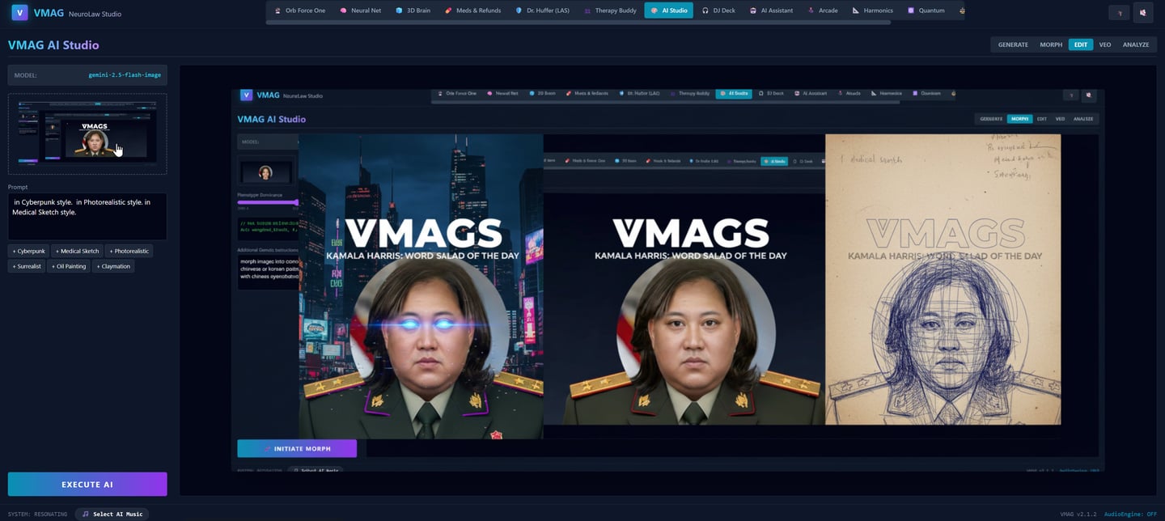Click the AudioEngine: OFF status
The height and width of the screenshot is (521, 1165).
[x=1131, y=515]
